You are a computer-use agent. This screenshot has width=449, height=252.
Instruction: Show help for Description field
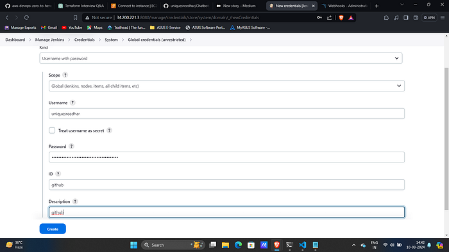click(75, 201)
